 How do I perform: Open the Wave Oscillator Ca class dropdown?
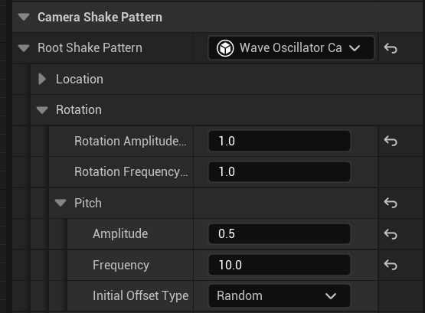point(291,48)
